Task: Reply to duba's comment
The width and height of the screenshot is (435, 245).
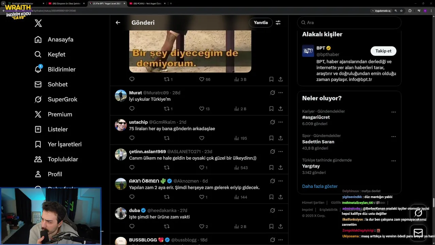Action: tap(132, 227)
